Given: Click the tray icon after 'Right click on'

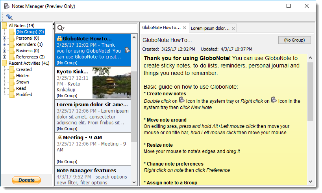Looking at the screenshot, I should coord(274,100).
